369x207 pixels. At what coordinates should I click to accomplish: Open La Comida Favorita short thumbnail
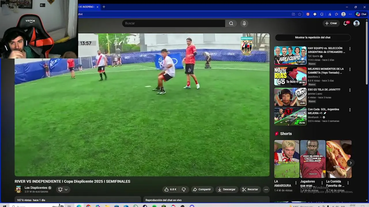[339, 159]
